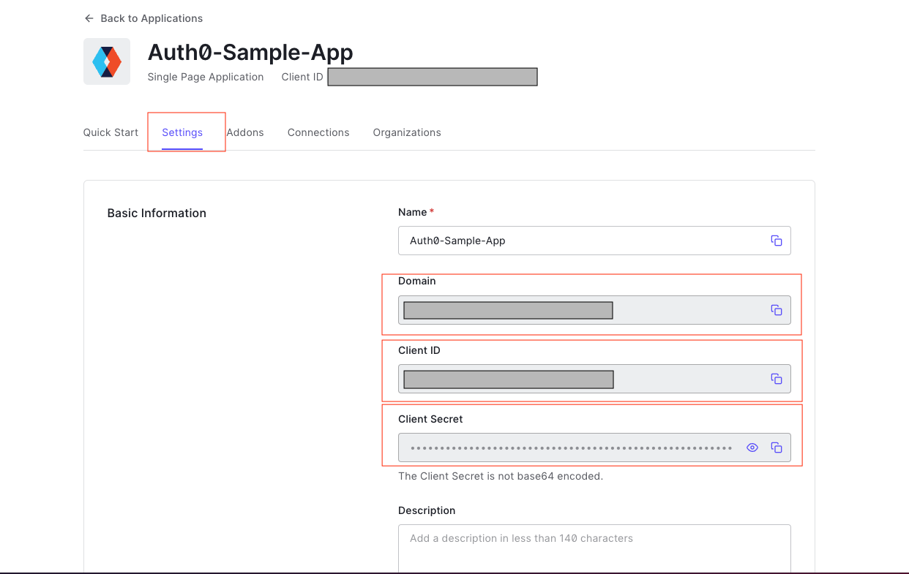Copy the Domain value to clipboard
Viewport: 909px width, 574px height.
[776, 309]
